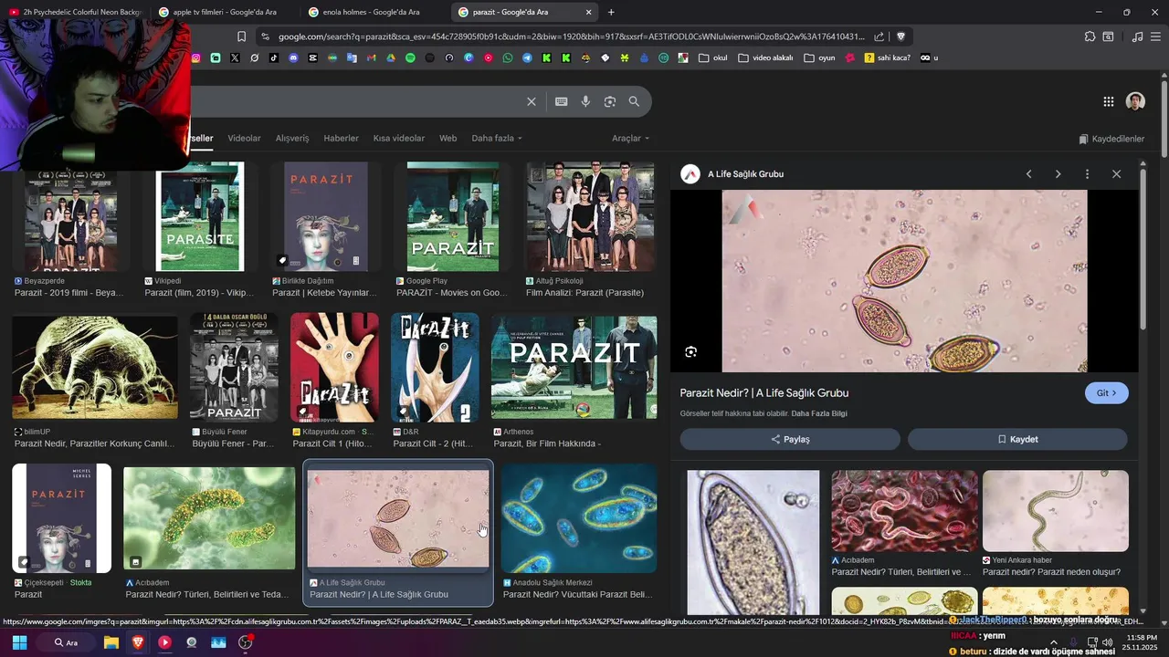Click the 'Kaydet' save button
This screenshot has width=1169, height=657.
point(1017,439)
